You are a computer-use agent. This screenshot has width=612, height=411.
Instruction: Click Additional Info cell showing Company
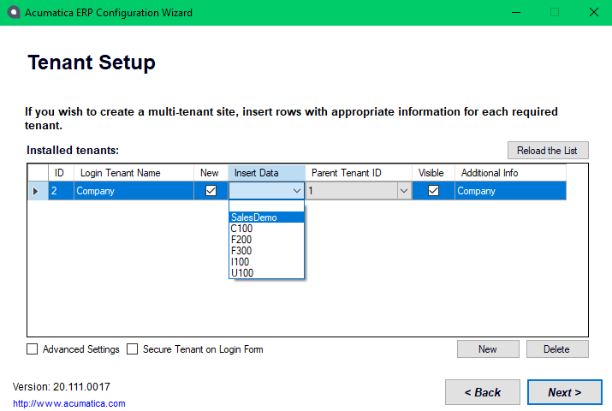pyautogui.click(x=510, y=191)
